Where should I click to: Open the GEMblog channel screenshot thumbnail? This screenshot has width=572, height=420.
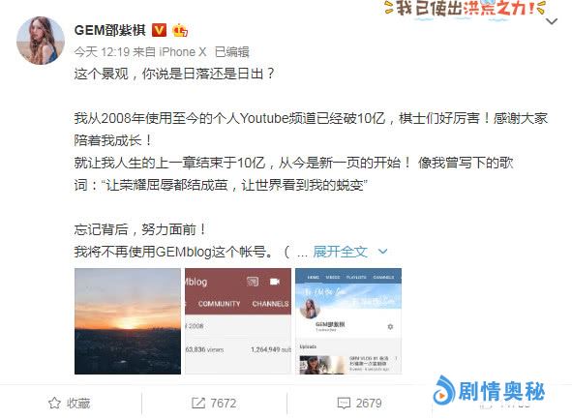coord(238,321)
